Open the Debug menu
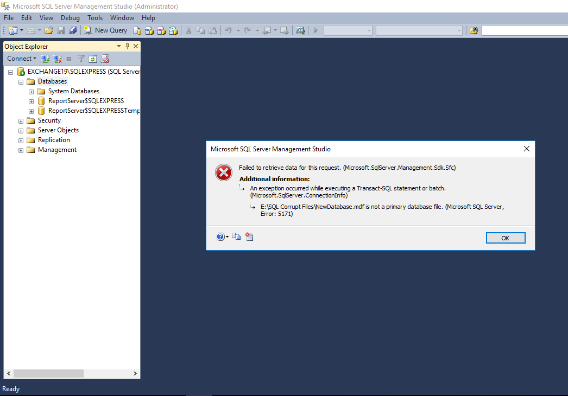568x396 pixels. pyautogui.click(x=70, y=18)
